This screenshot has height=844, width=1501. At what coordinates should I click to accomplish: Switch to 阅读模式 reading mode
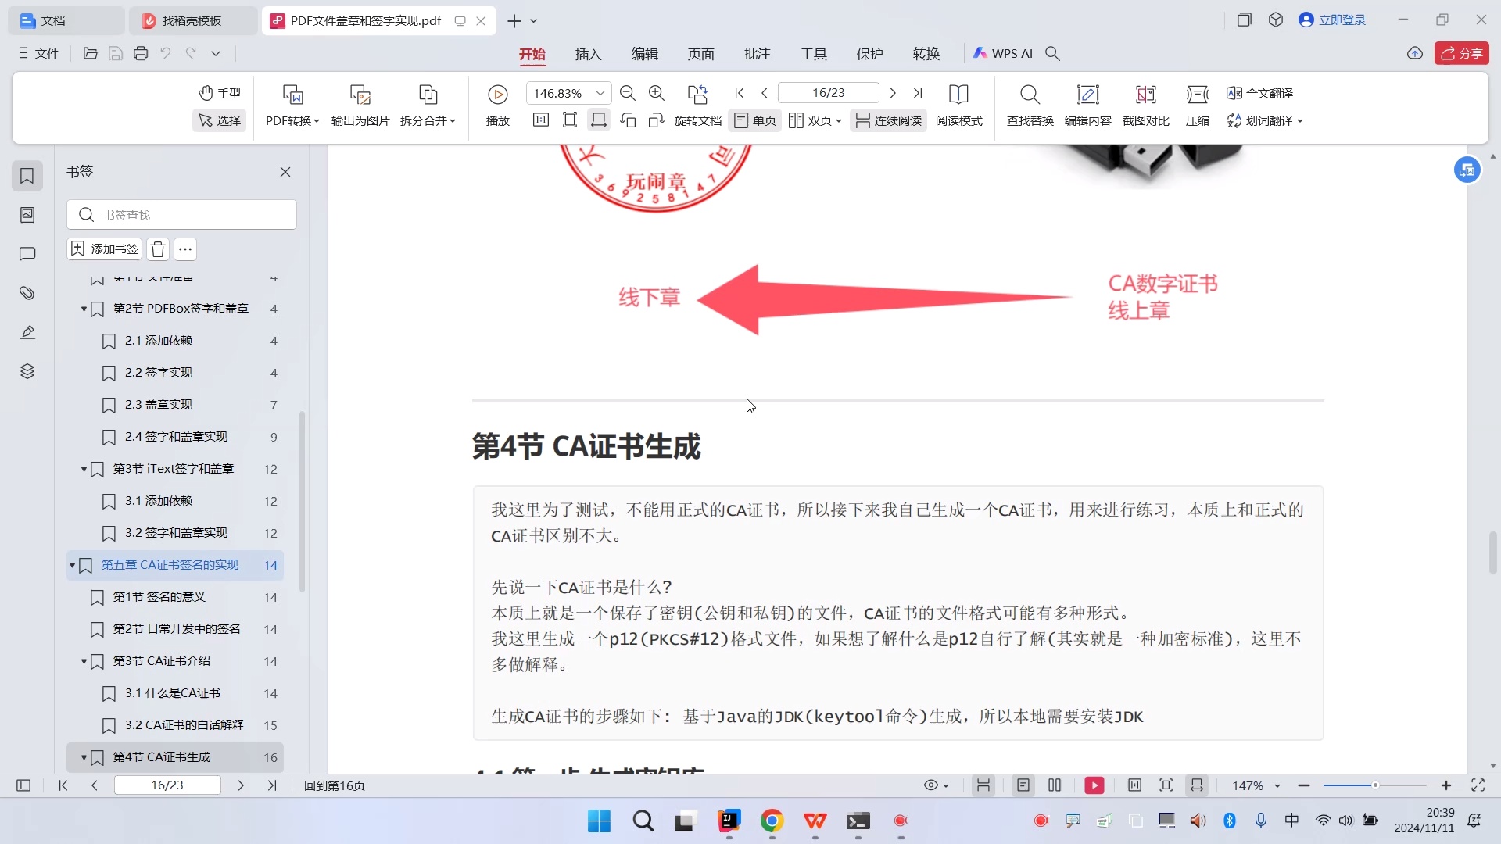(958, 105)
